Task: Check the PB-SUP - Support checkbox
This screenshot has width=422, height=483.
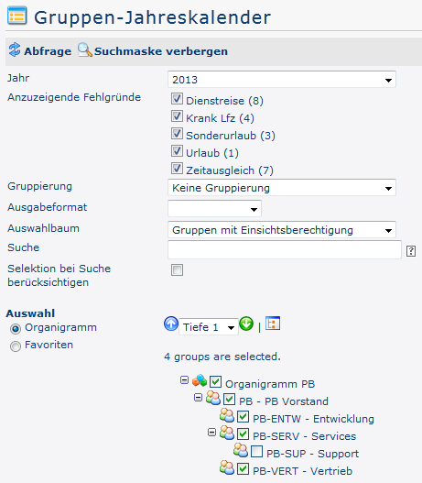Action: click(256, 452)
